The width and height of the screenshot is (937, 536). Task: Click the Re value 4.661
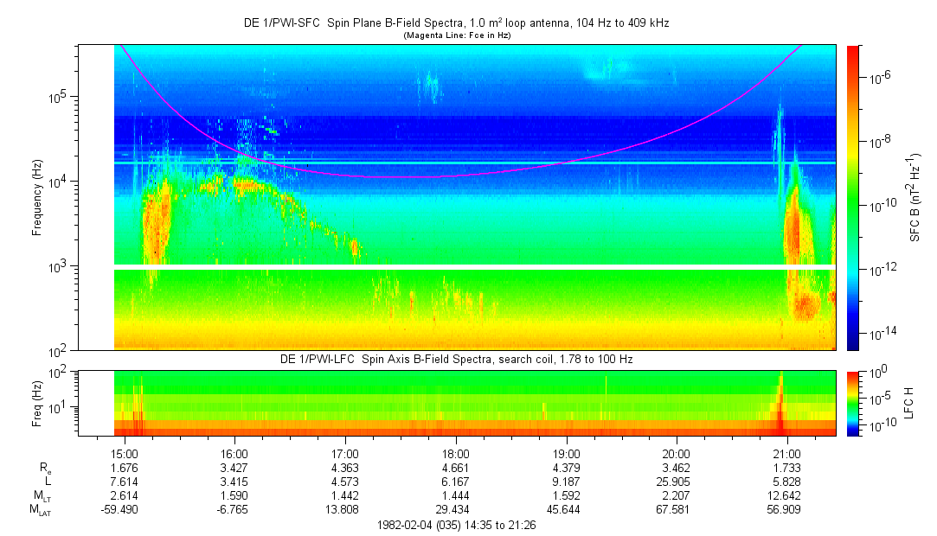pyautogui.click(x=455, y=467)
